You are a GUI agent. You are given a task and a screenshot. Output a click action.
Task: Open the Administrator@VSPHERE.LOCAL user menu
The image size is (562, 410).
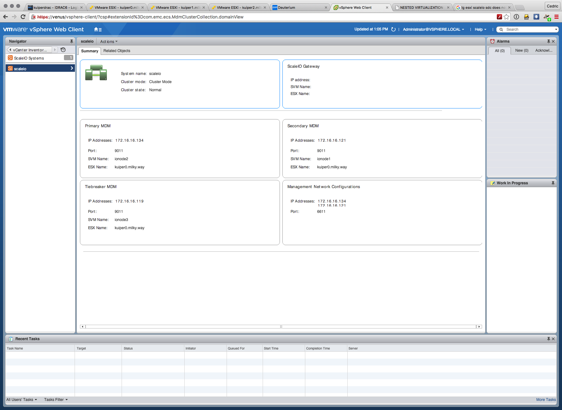click(x=433, y=29)
